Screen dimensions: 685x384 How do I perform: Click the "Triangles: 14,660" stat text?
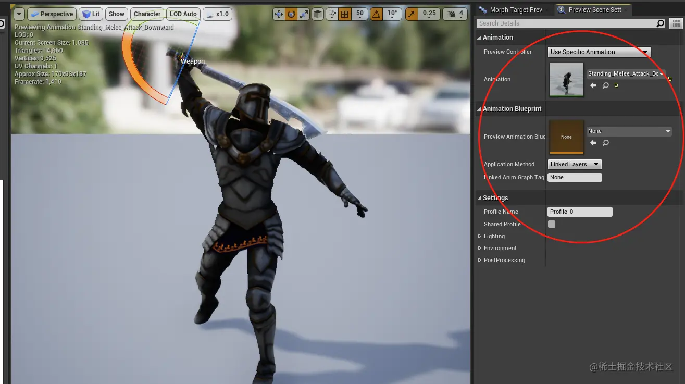tap(39, 51)
